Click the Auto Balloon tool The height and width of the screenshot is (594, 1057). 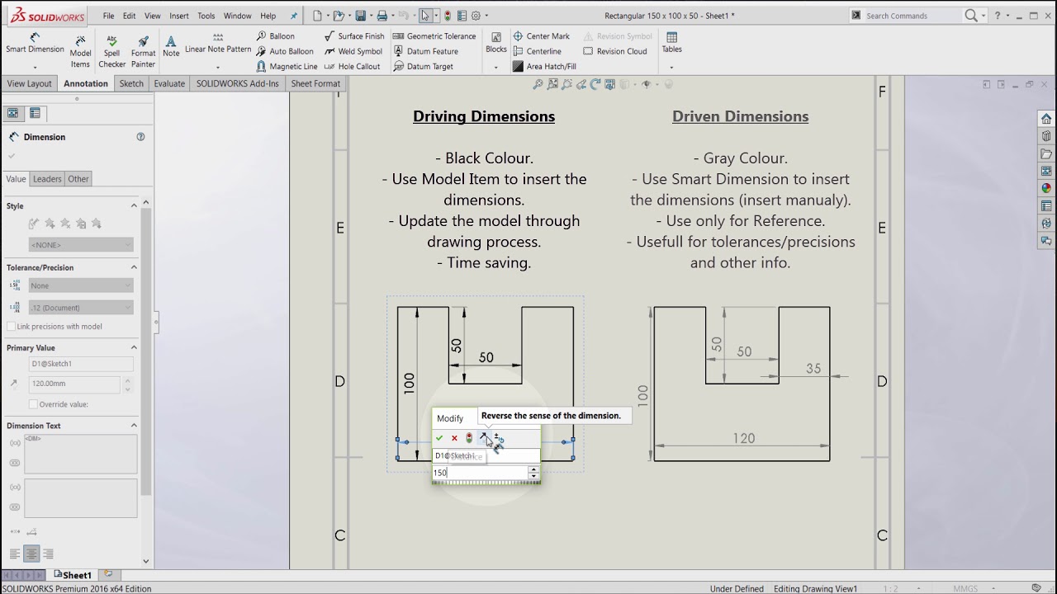(284, 51)
